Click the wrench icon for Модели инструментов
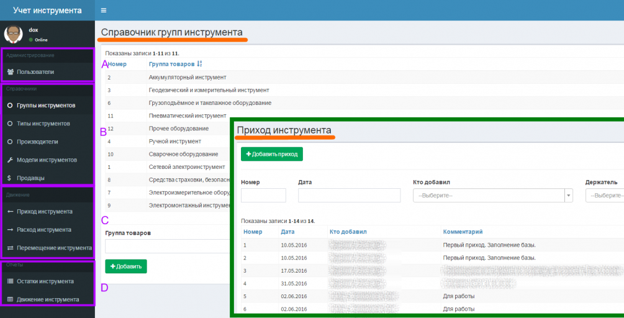Screen dimensions: 624x318 11,160
